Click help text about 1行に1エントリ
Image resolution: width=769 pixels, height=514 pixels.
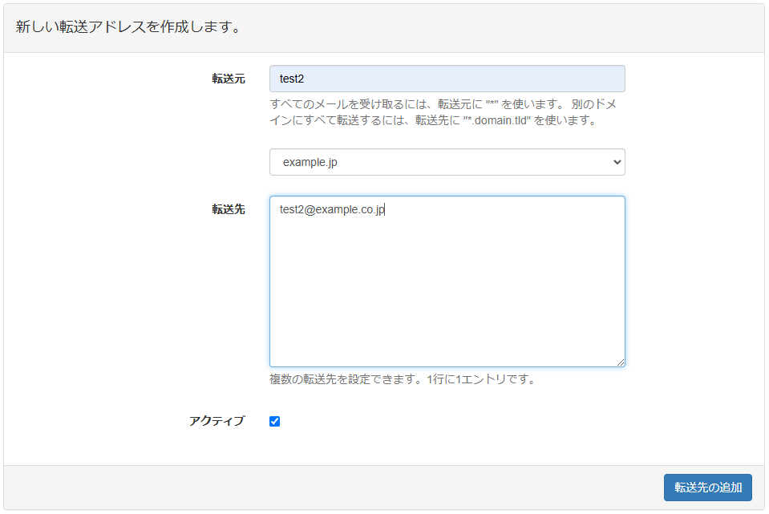coord(403,379)
